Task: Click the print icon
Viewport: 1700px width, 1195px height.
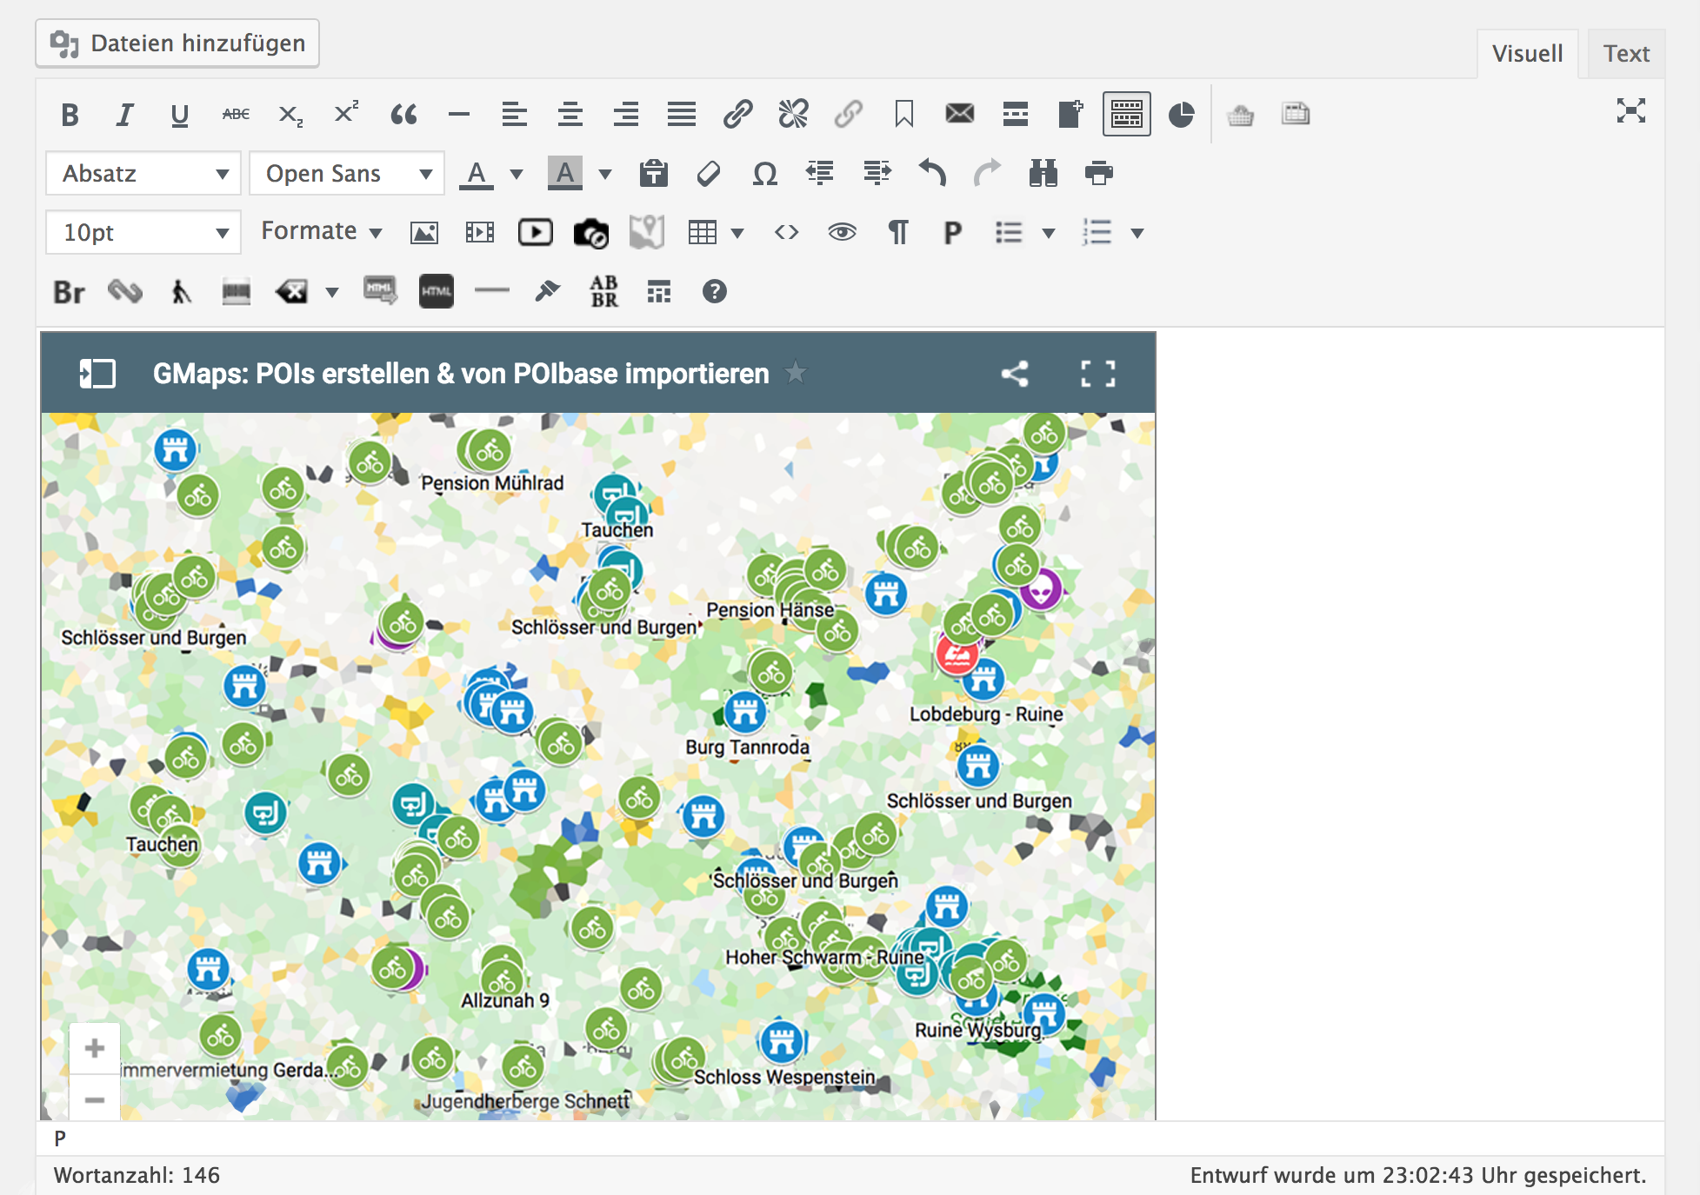Action: [1098, 174]
